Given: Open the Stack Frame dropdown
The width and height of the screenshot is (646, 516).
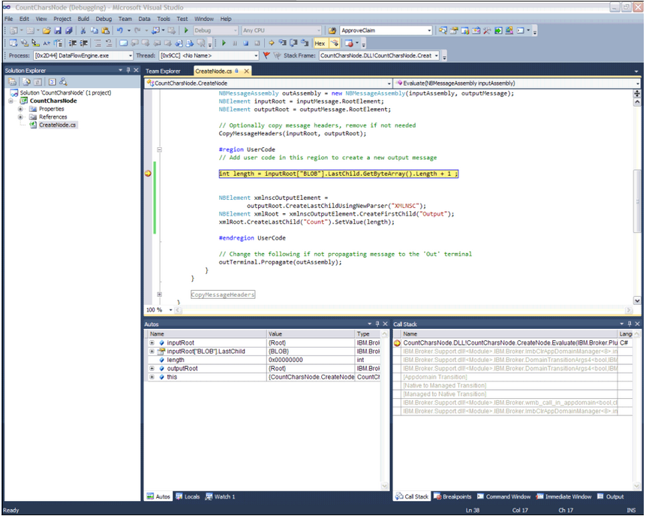Looking at the screenshot, I should [437, 56].
